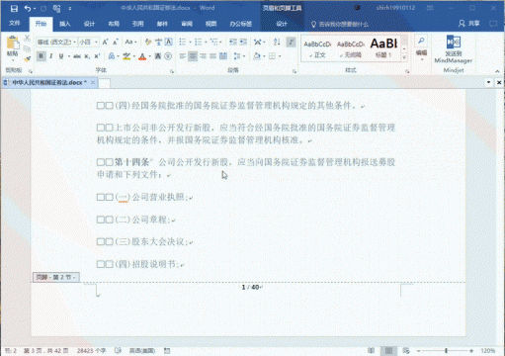Open the bullets list dropdown arrow

(190, 43)
